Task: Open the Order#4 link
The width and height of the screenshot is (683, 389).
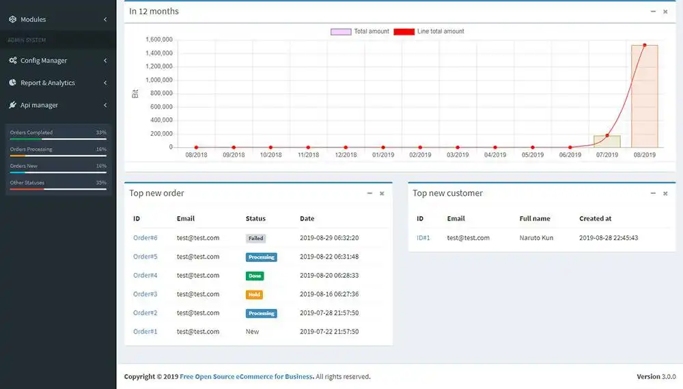Action: pos(145,276)
